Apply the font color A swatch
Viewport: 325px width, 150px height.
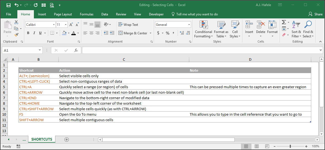[73, 33]
